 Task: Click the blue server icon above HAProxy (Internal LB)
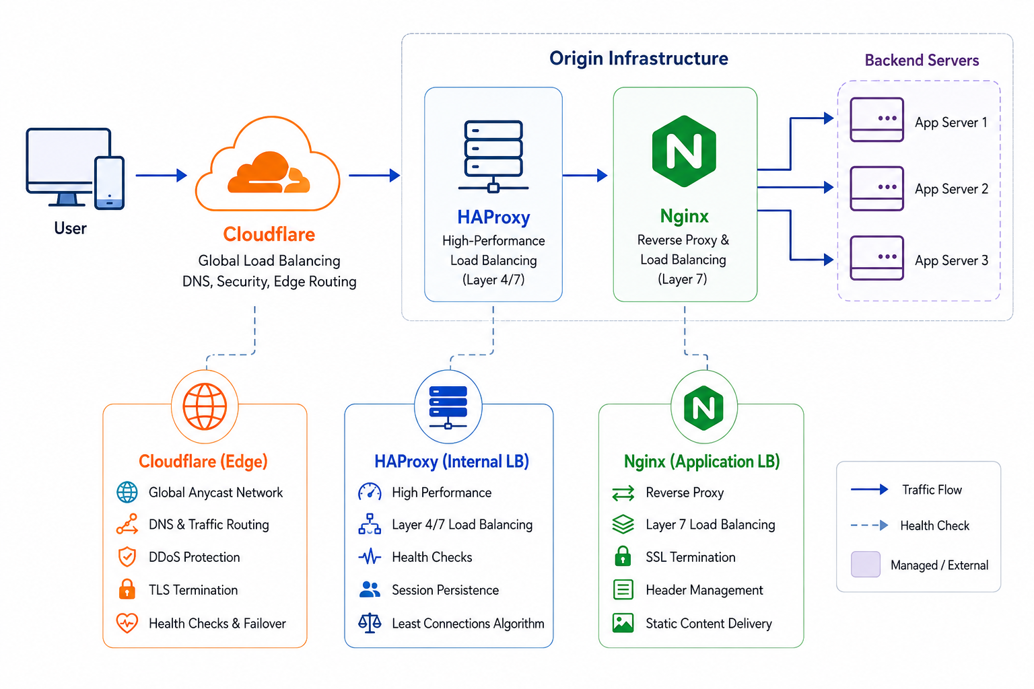coord(448,407)
